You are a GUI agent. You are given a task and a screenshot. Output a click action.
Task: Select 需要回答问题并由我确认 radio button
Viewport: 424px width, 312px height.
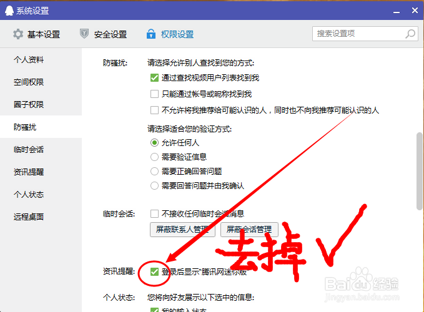point(154,186)
